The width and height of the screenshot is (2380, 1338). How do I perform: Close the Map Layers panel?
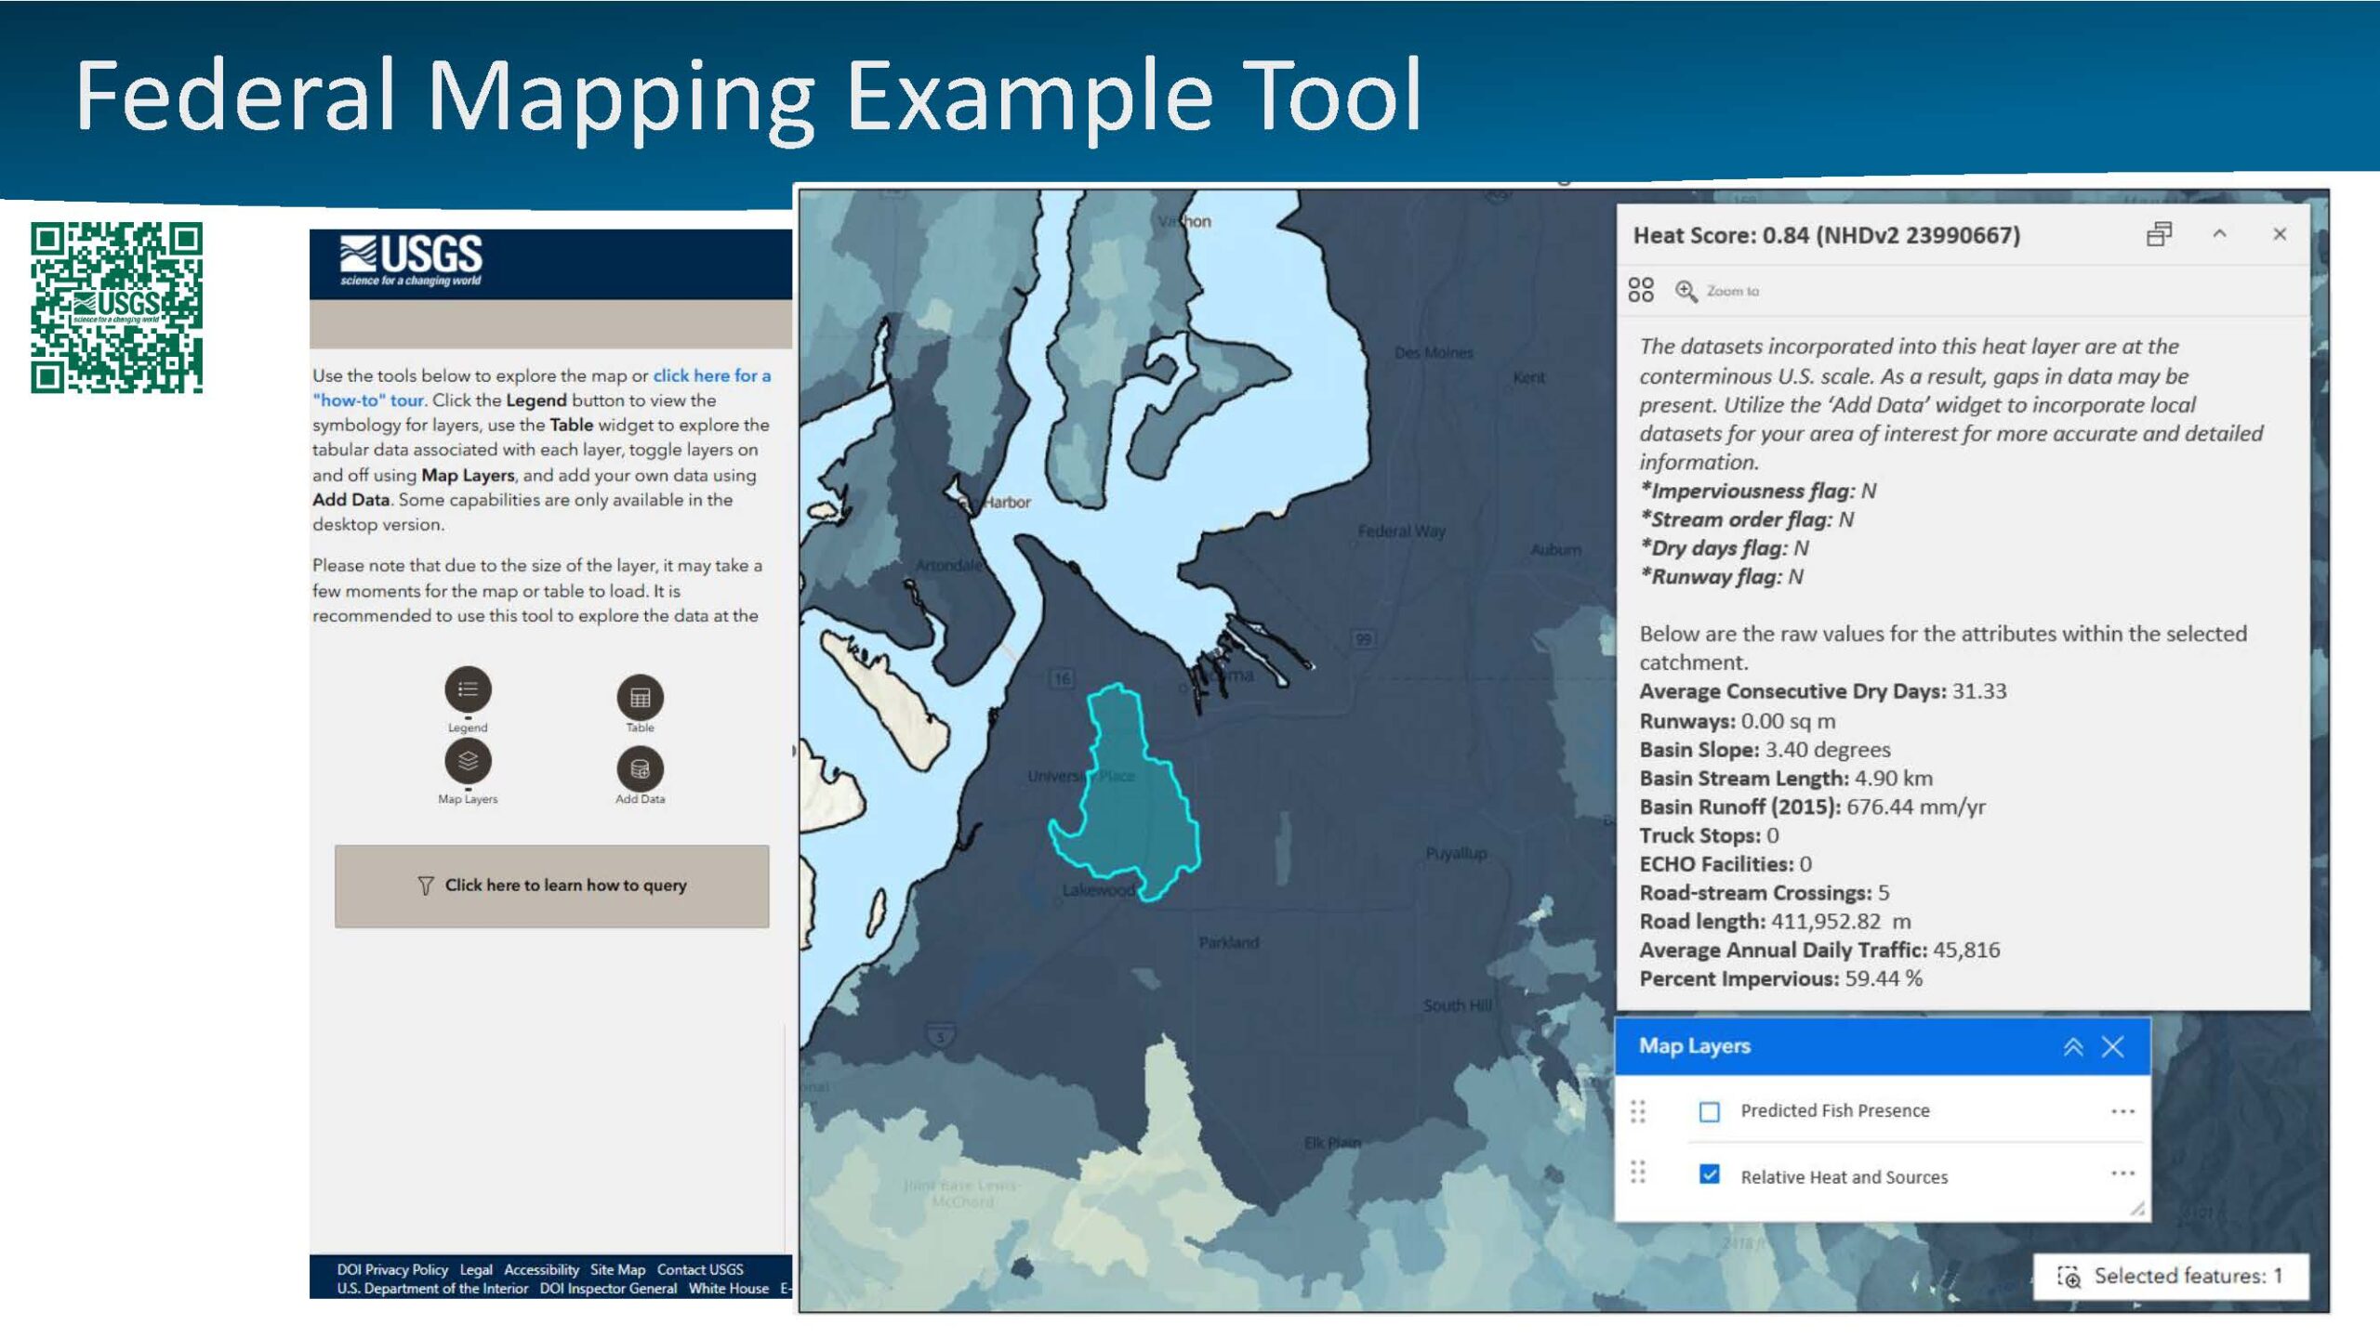[x=2113, y=1047]
